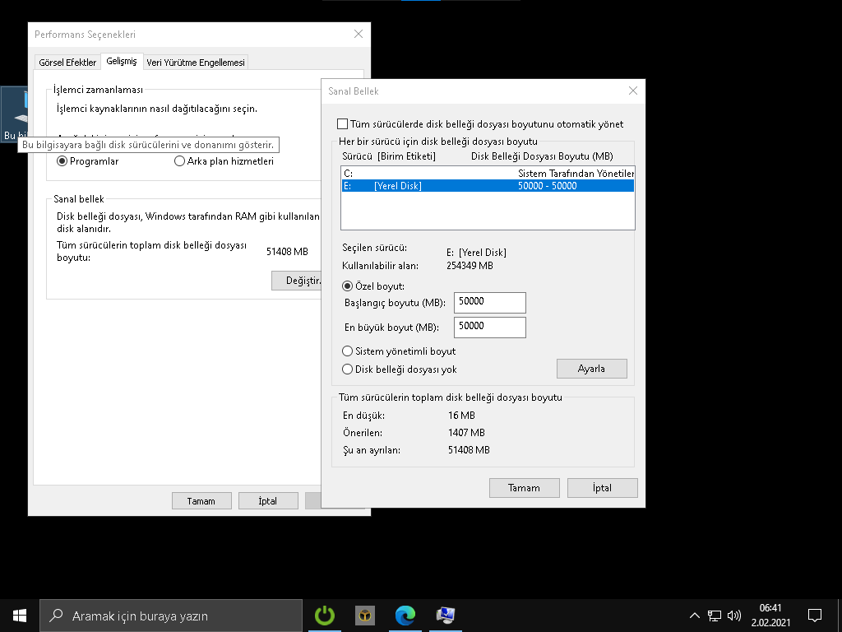Open Action Center from the taskbar corner
The width and height of the screenshot is (842, 632).
click(813, 615)
